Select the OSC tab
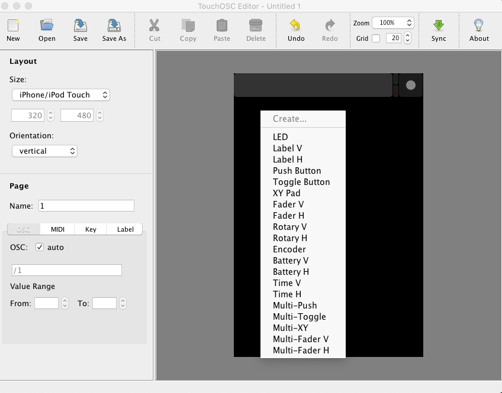 pyautogui.click(x=23, y=229)
